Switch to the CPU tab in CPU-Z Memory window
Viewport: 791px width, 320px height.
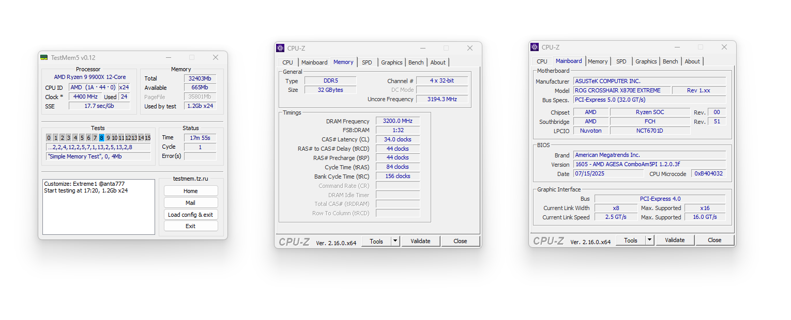288,62
